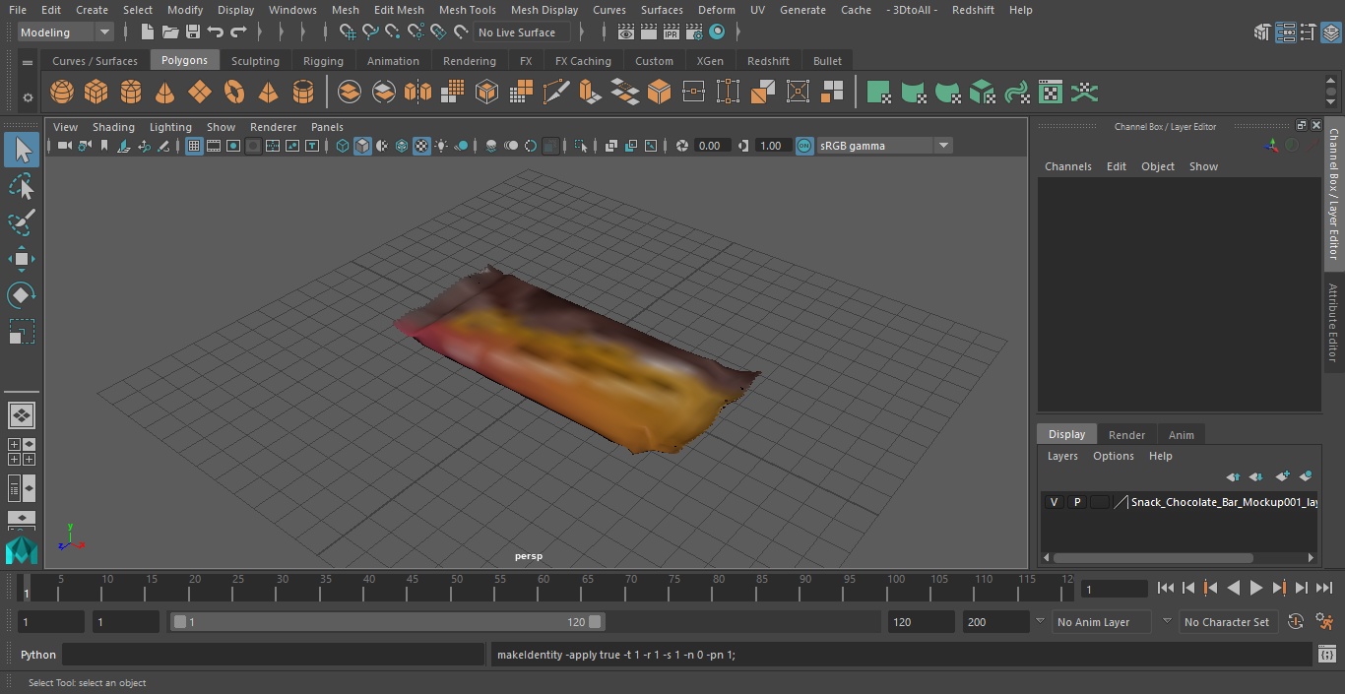
Task: Click the Extrude shelf icon
Action: coord(590,93)
